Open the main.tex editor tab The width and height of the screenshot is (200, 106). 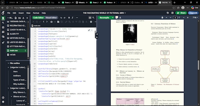pyautogui.click(x=36, y=26)
